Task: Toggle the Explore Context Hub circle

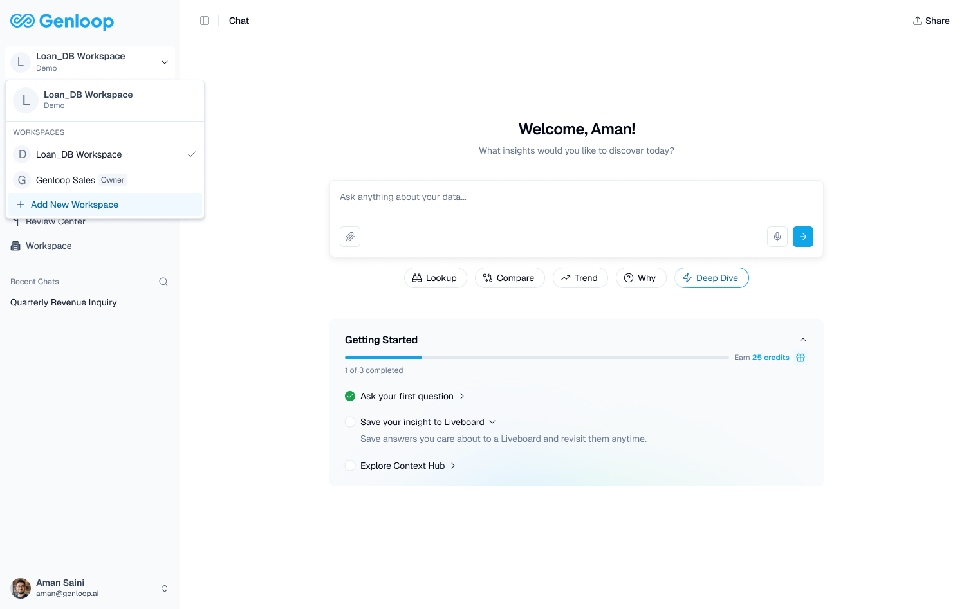Action: 350,466
